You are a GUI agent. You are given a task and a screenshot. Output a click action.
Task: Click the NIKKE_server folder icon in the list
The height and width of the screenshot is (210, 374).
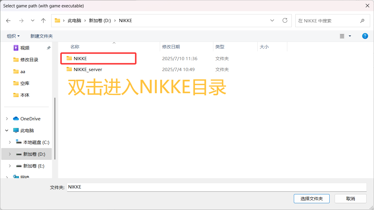69,69
